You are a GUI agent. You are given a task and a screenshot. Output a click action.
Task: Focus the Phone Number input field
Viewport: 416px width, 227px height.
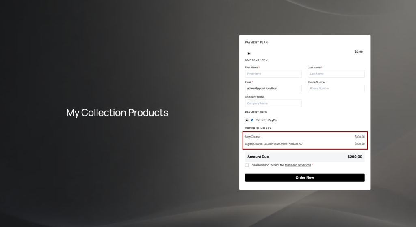[336, 89]
